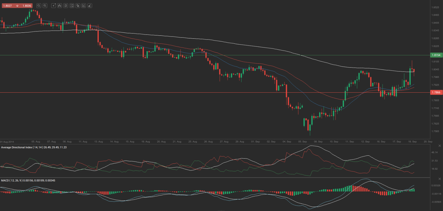Viewport: 443px width, 211px height.
Task: Click the red 1.7866 price label
Action: (436, 92)
